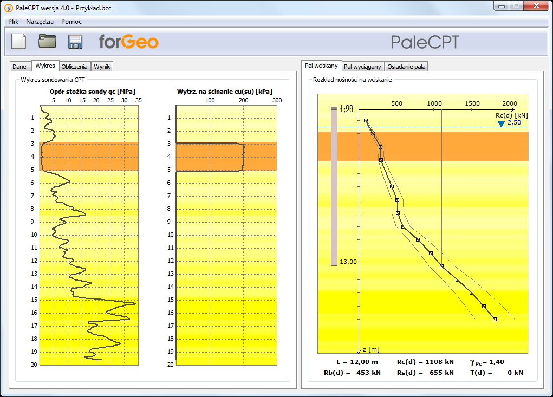Click the orange layer in qc chart
This screenshot has width=553, height=397.
(89, 156)
